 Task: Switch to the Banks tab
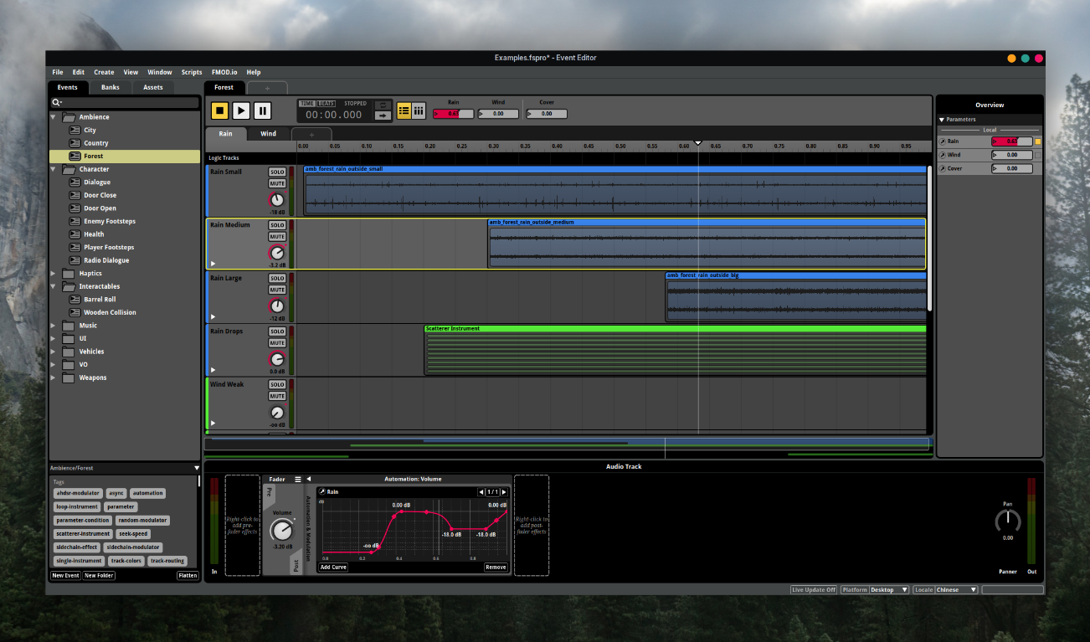click(x=111, y=87)
